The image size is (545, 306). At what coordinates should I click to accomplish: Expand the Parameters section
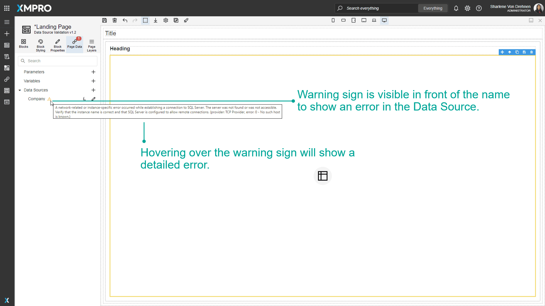coord(34,72)
